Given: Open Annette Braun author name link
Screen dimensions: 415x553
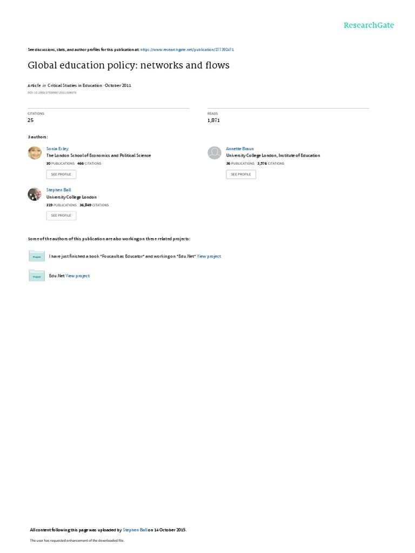Looking at the screenshot, I should [239, 149].
